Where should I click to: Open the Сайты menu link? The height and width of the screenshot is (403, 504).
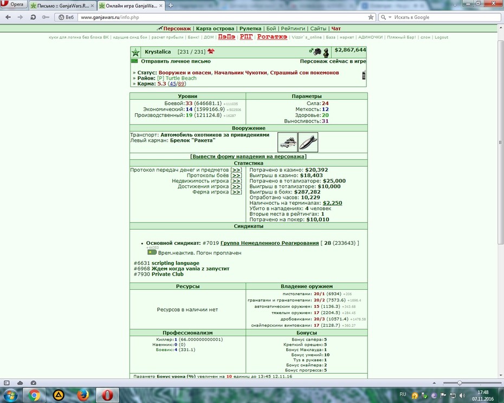click(318, 29)
